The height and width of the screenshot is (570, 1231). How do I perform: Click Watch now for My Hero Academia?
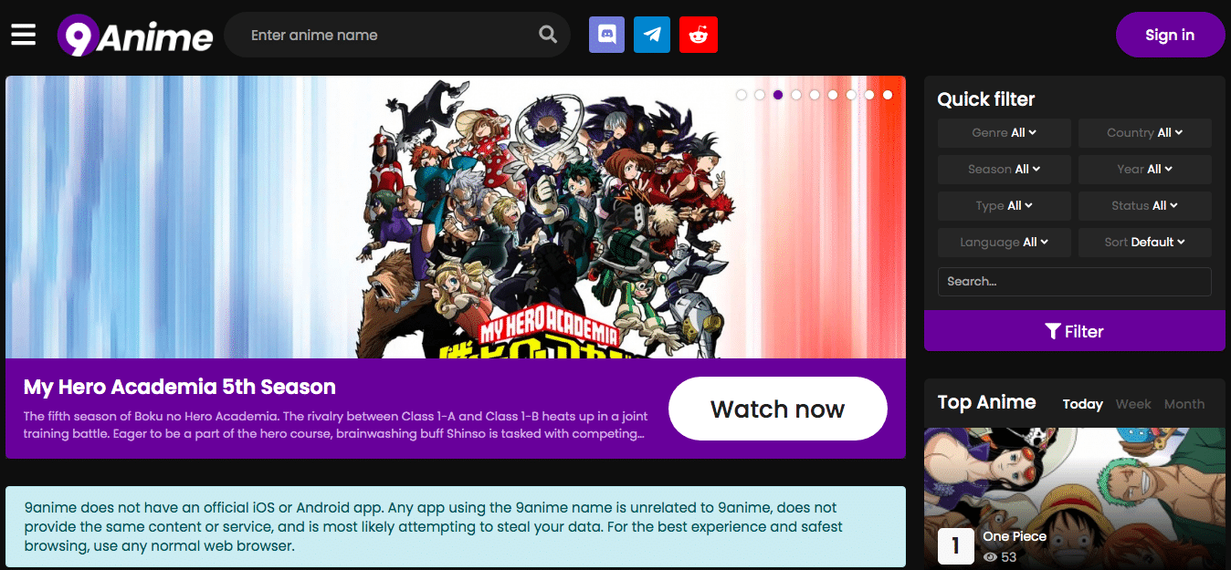pyautogui.click(x=778, y=409)
